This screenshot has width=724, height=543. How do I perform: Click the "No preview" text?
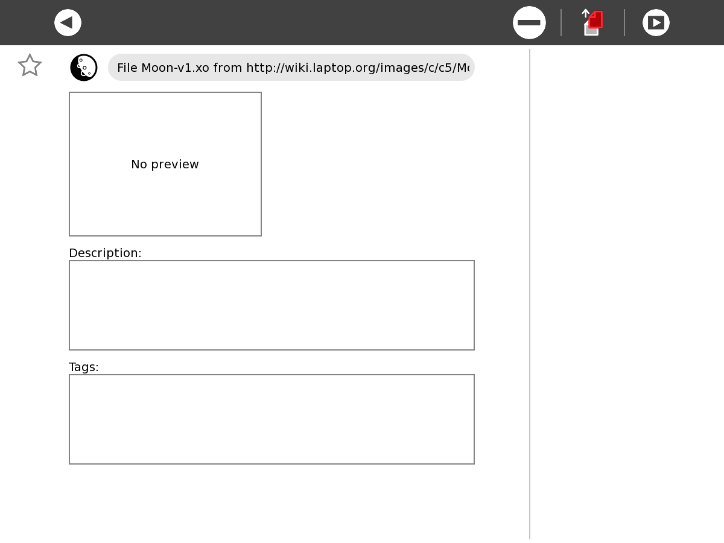pos(165,164)
